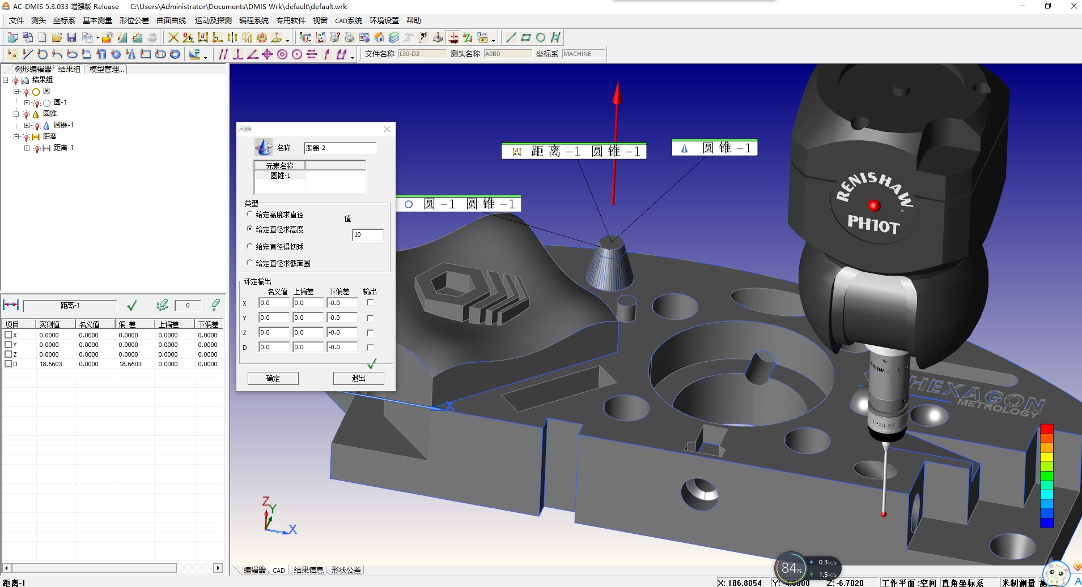Click the 确定 button in dialog
Screen dimensions: 1082x587
tap(273, 378)
